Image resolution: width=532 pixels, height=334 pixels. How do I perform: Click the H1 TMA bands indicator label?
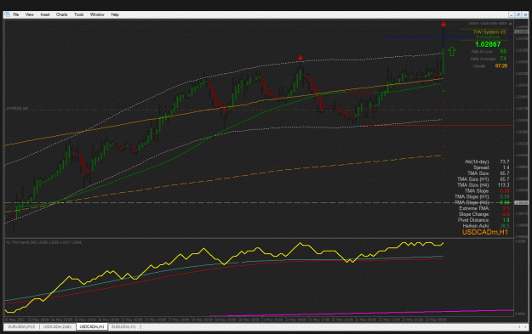click(x=43, y=242)
